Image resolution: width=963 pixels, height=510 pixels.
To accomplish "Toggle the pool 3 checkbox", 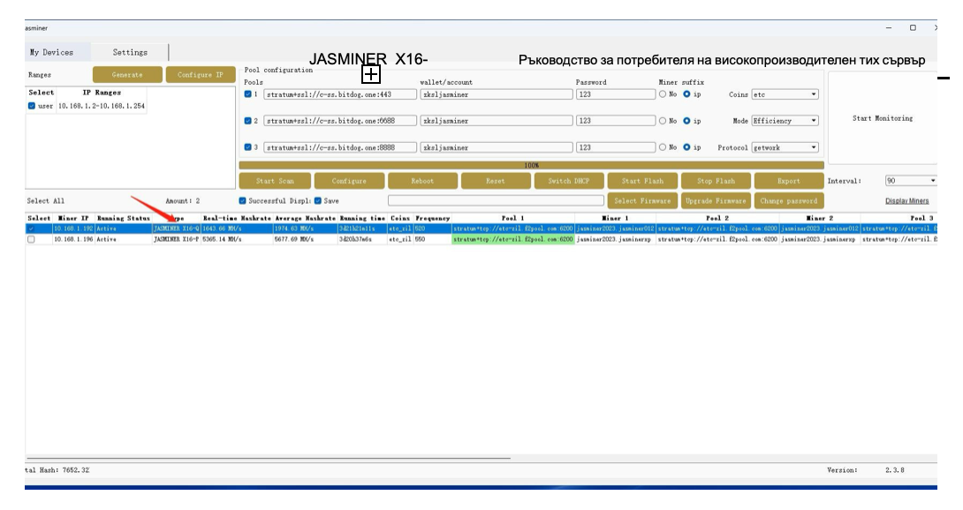I will (x=248, y=147).
